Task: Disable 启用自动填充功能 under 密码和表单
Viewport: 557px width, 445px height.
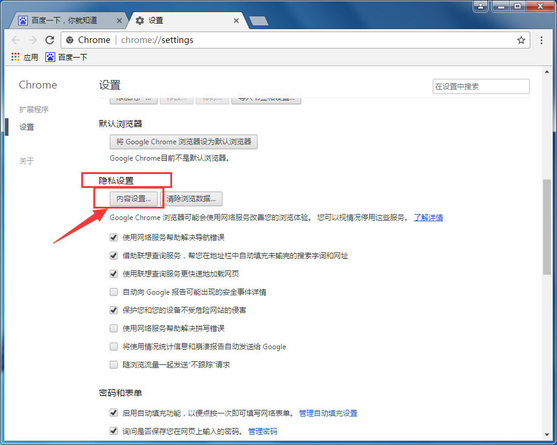Action: pyautogui.click(x=113, y=412)
